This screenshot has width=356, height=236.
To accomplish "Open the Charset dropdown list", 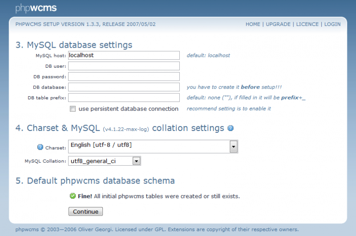I will tap(233, 146).
